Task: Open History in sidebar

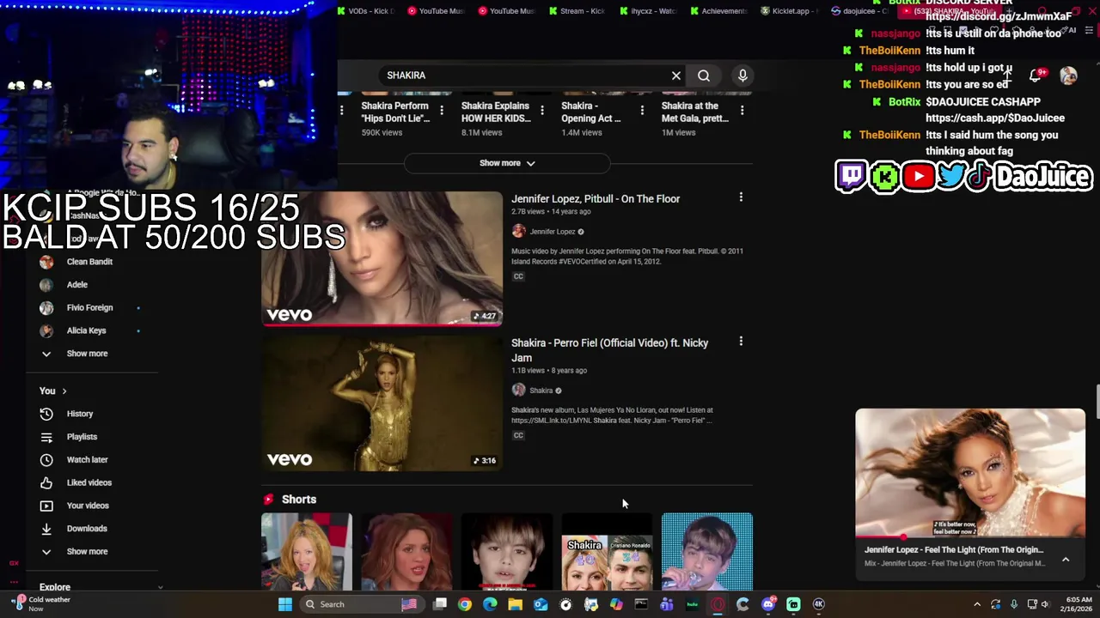Action: click(x=80, y=414)
